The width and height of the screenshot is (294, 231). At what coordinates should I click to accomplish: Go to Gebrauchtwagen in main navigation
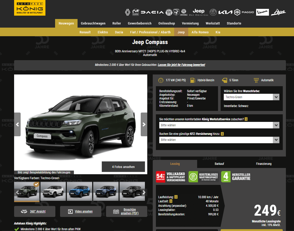coord(93,23)
